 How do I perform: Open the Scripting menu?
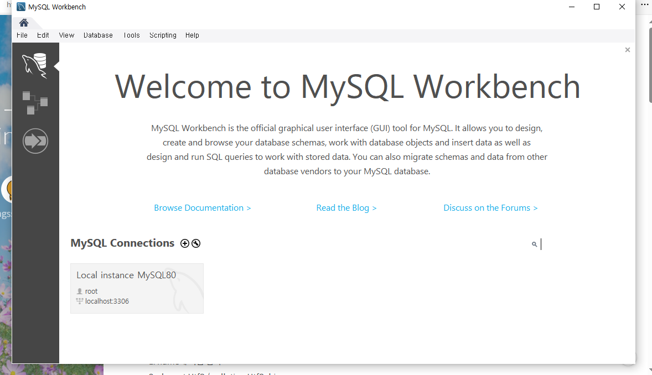tap(163, 35)
